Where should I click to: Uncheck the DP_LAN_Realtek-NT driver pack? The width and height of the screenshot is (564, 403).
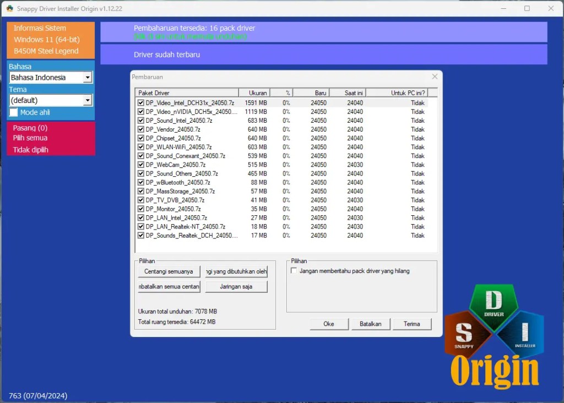(141, 226)
